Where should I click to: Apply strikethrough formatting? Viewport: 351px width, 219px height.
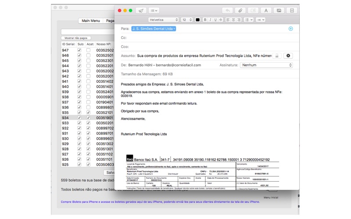[221, 20]
